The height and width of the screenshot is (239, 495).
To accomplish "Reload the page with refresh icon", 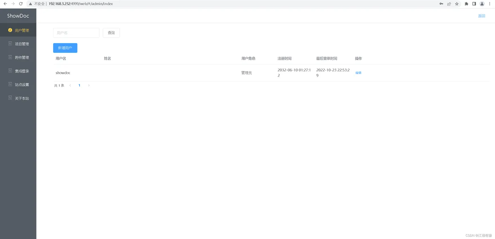I will pos(21,4).
